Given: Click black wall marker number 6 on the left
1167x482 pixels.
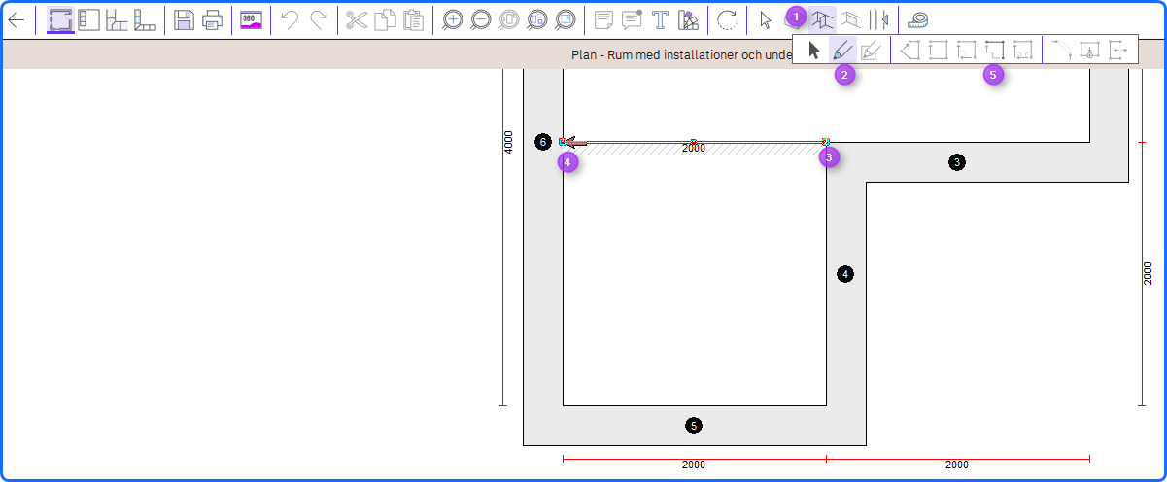Looking at the screenshot, I should coord(543,143).
